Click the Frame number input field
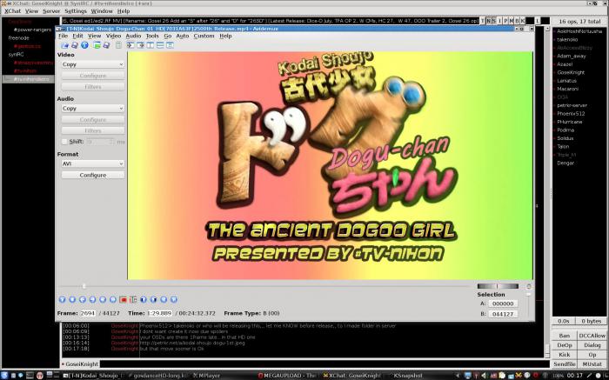The width and height of the screenshot is (609, 380). pyautogui.click(x=88, y=313)
